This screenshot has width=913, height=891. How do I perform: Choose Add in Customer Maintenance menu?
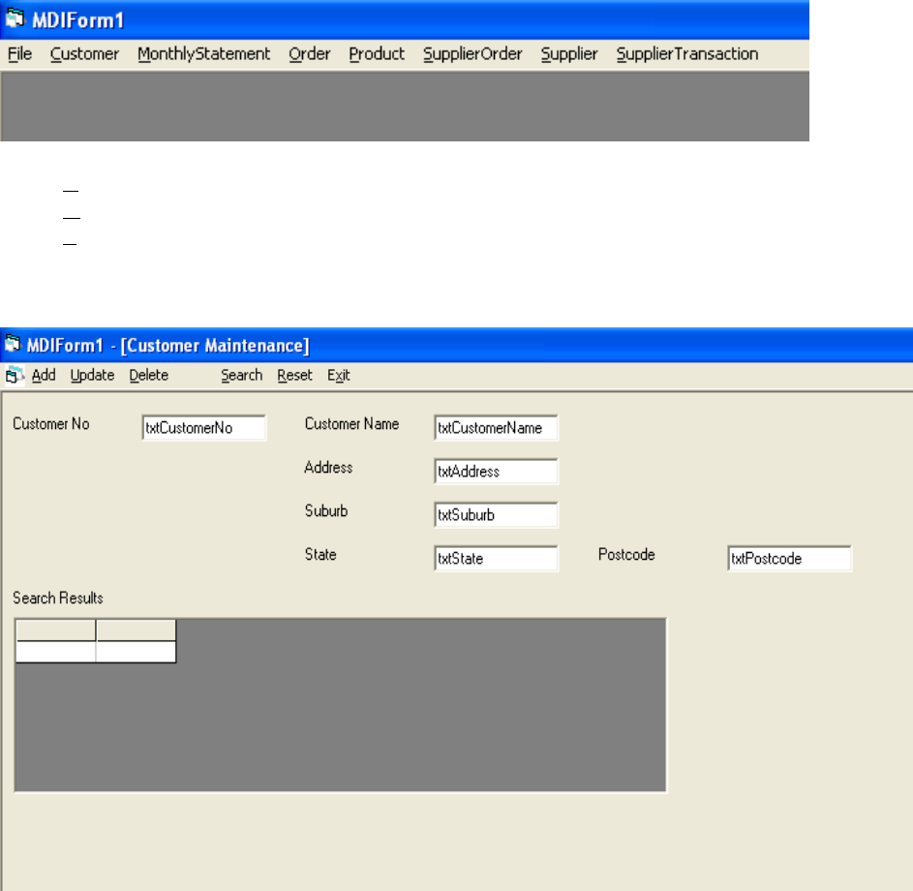[x=44, y=376]
